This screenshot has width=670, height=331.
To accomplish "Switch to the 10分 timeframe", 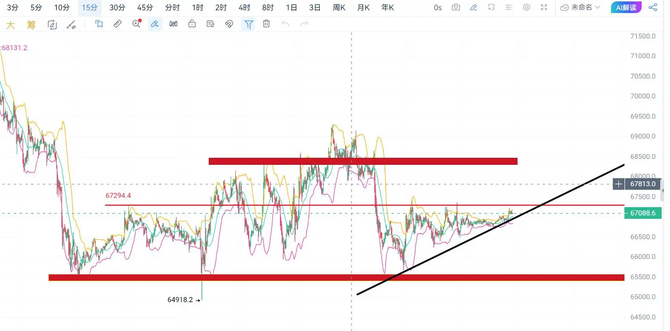I will point(61,7).
